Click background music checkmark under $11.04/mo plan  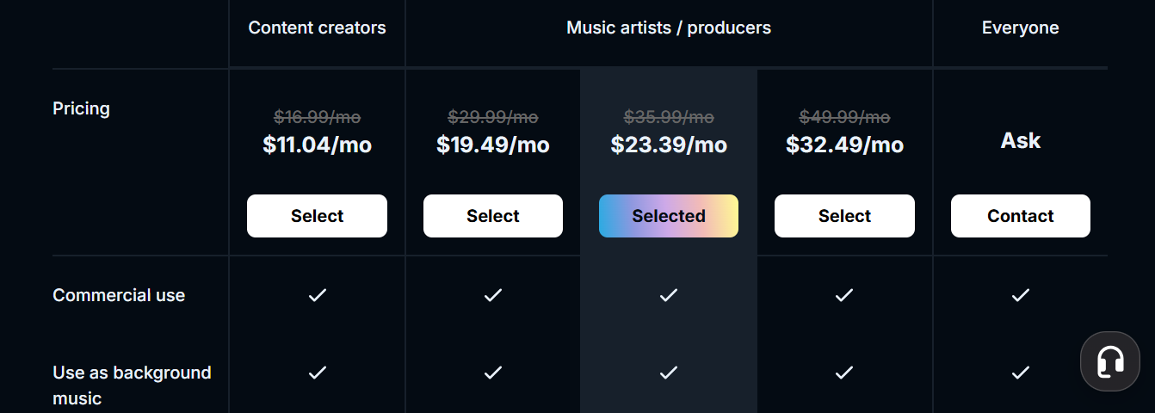(318, 373)
